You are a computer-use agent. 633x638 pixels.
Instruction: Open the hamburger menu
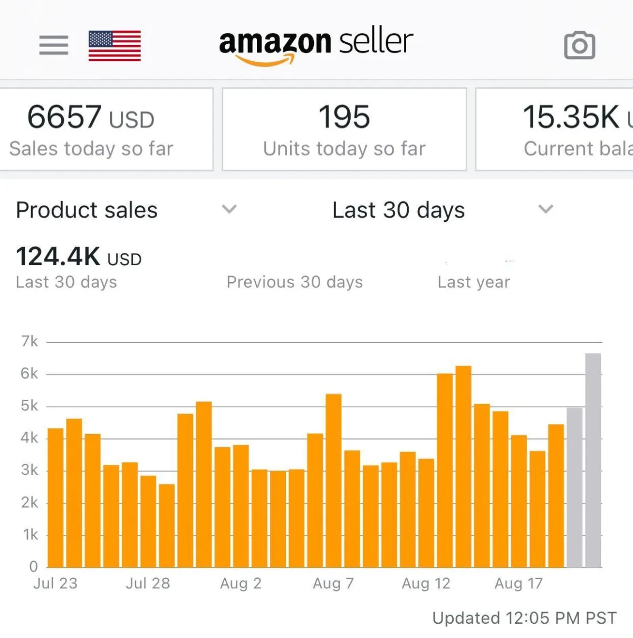(54, 45)
